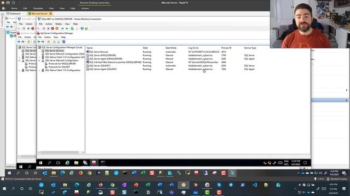Switch to the Dashboard tab

pos(13,14)
